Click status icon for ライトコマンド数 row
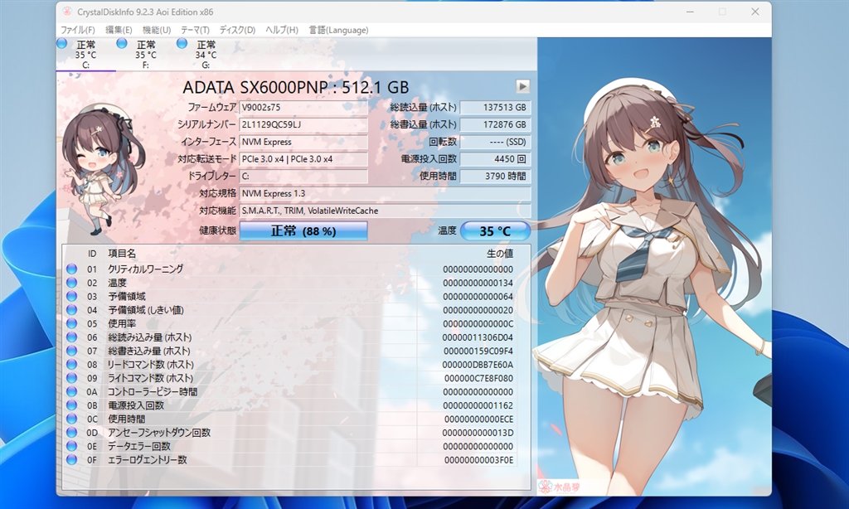Viewport: 849px width, 509px height. (x=71, y=378)
